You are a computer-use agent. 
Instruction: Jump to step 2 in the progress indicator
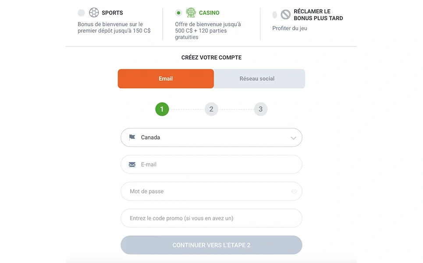[x=211, y=109]
